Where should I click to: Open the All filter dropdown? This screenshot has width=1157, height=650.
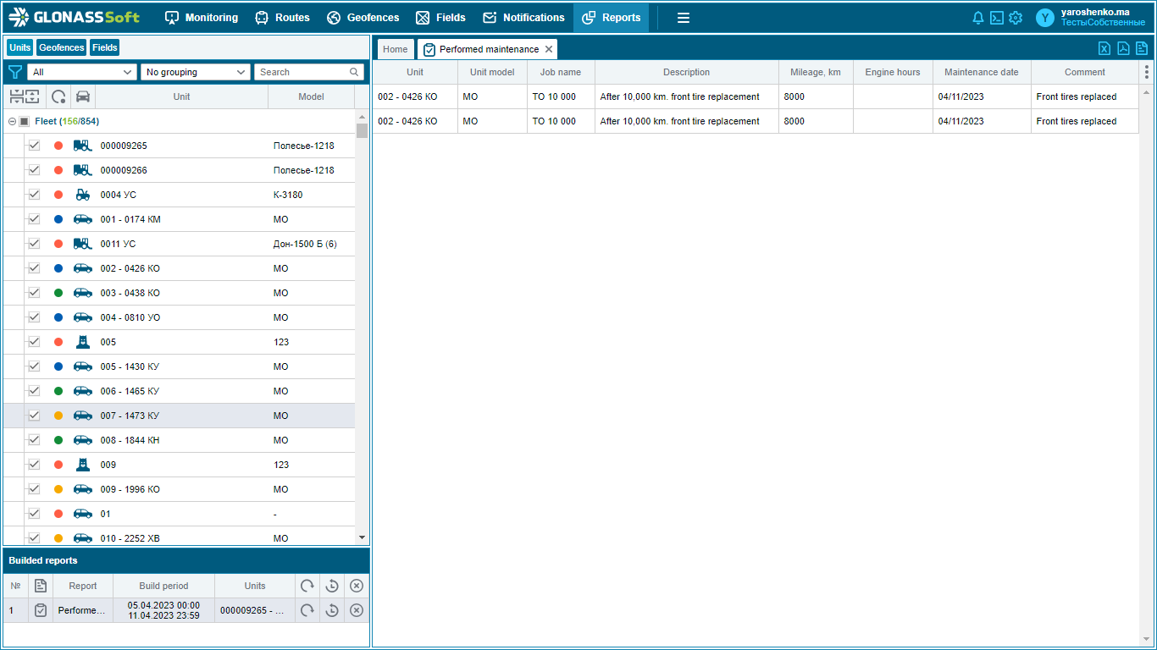tap(82, 72)
